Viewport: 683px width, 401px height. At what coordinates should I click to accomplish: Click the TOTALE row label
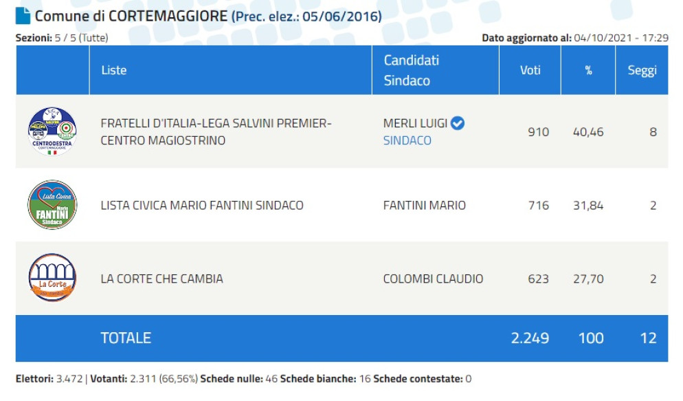pos(126,338)
